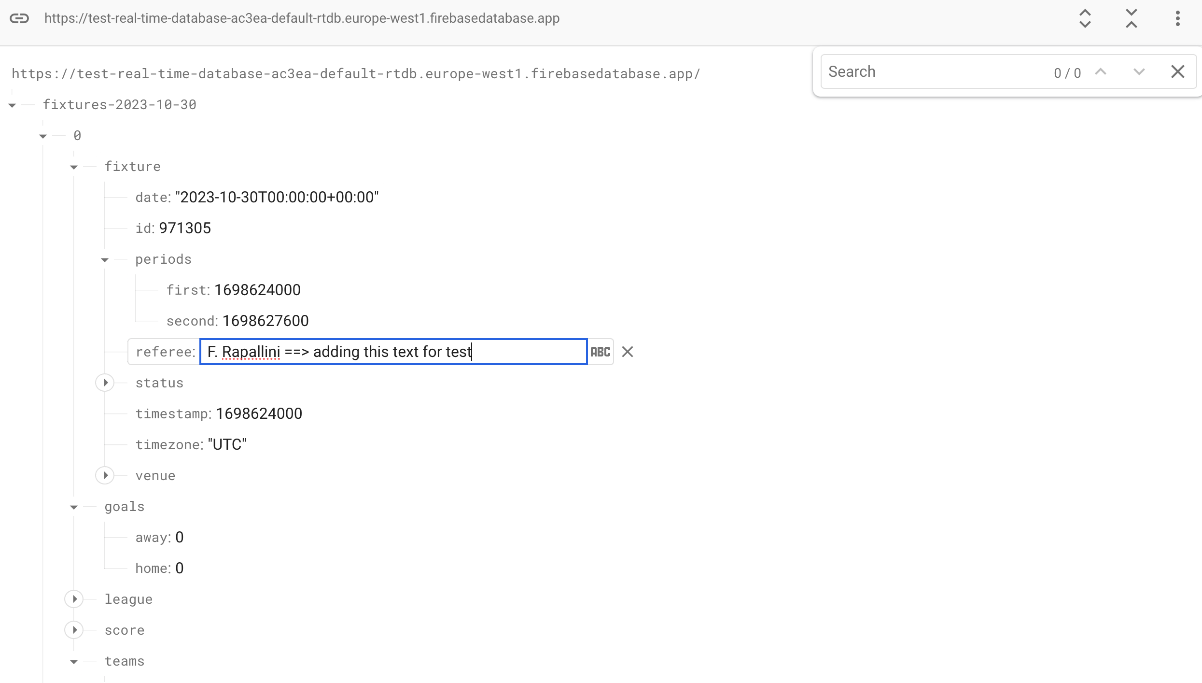Expand the league tree node
The image size is (1202, 683).
pos(75,599)
